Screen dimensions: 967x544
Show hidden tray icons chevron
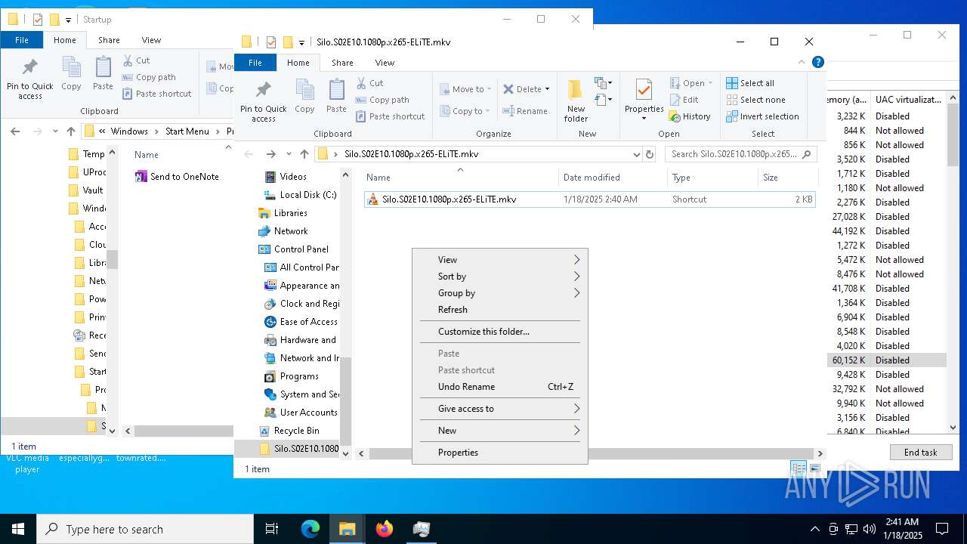point(814,529)
